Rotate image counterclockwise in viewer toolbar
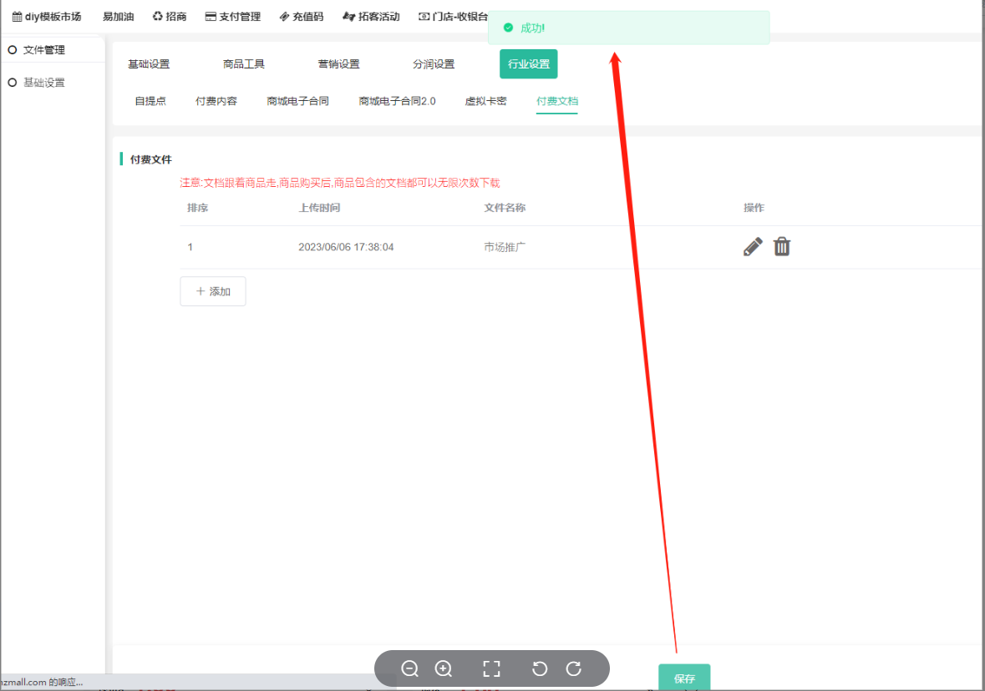Screen dimensions: 985x691 [x=540, y=668]
